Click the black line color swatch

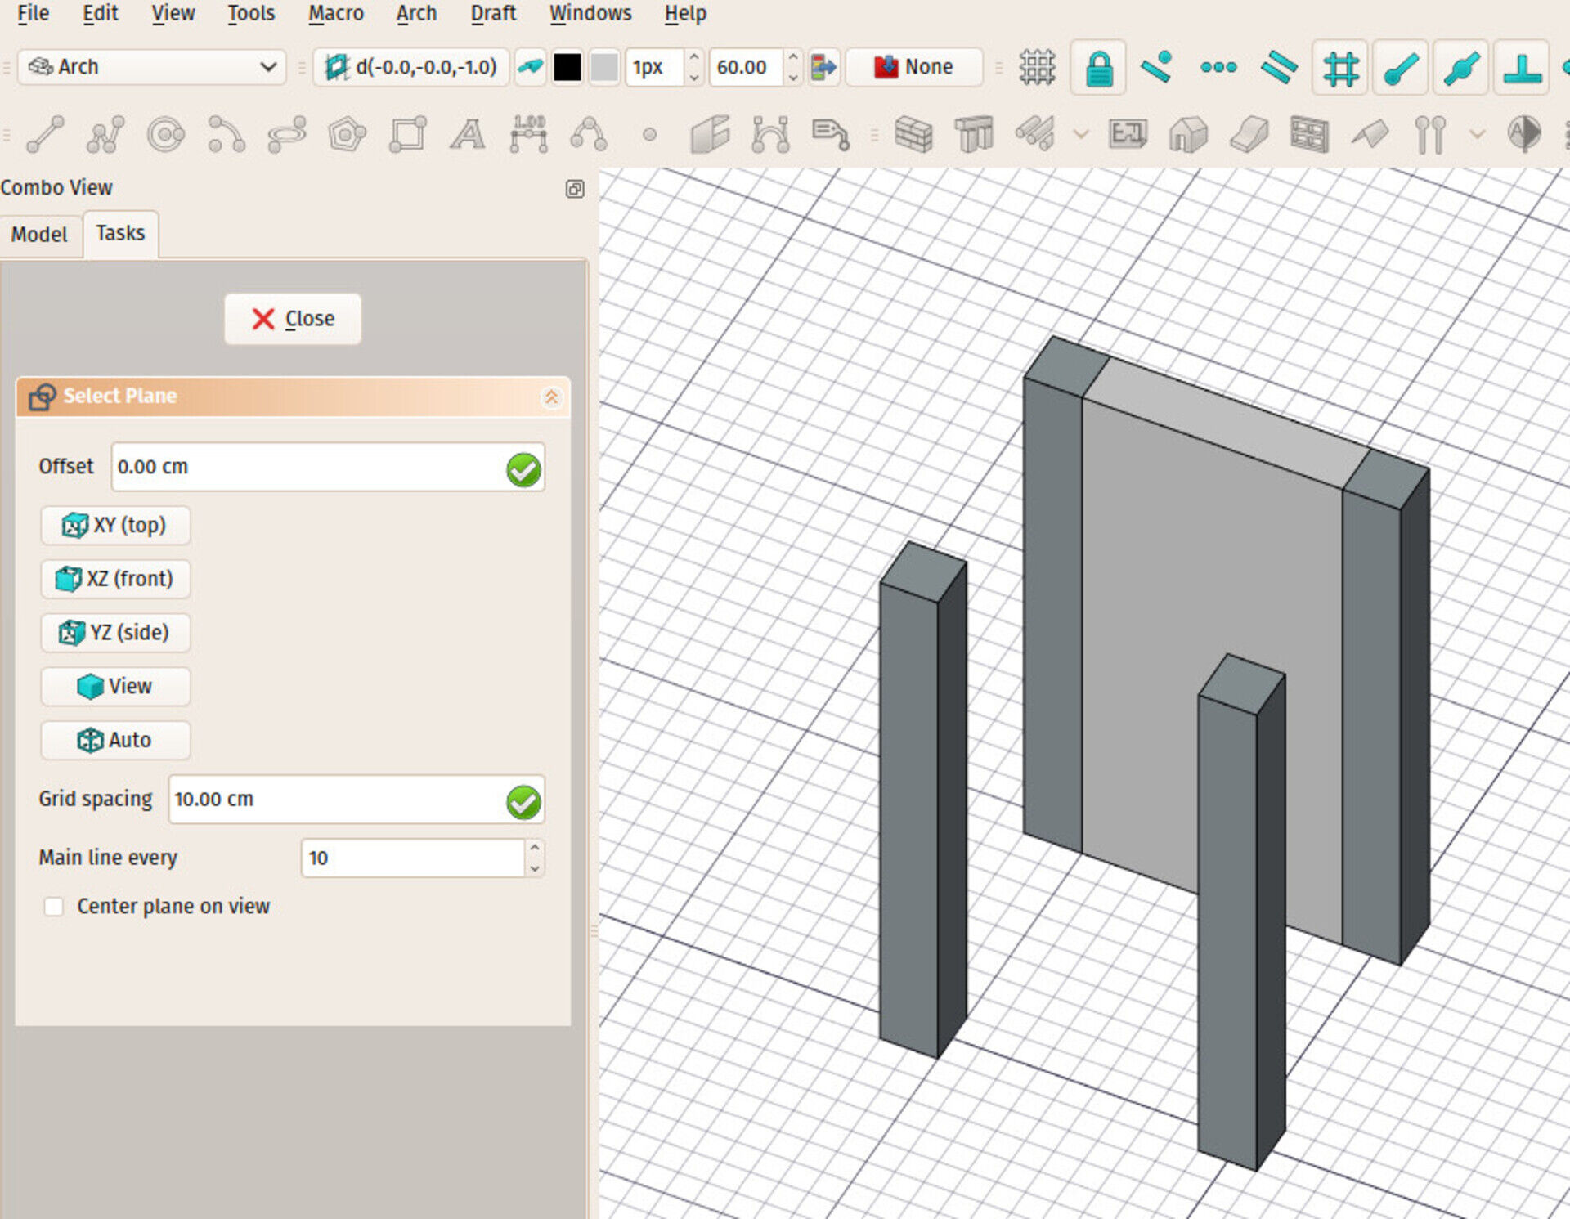pos(567,67)
